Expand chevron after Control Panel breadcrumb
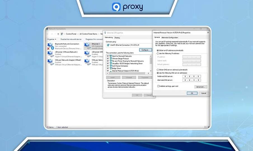This screenshot has width=253, height=151. click(78, 34)
